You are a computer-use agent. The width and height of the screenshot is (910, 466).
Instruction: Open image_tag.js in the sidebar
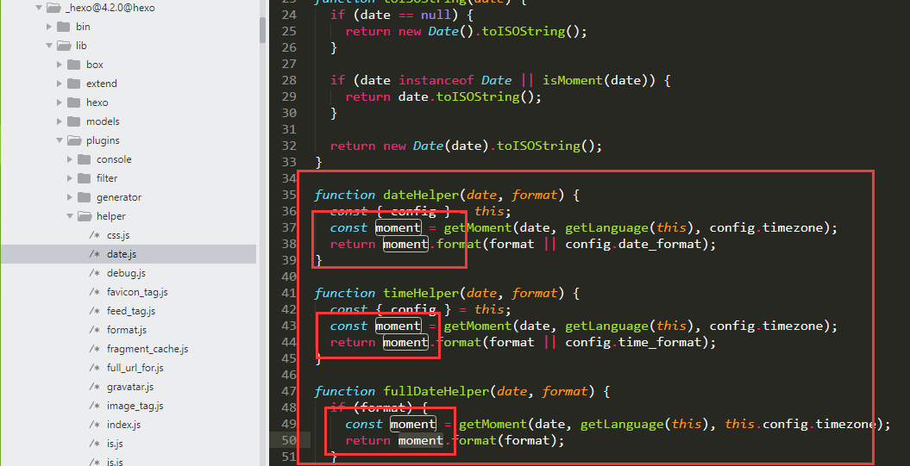135,406
